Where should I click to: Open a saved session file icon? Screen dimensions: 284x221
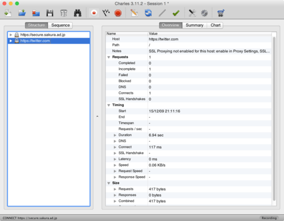[x=22, y=13]
